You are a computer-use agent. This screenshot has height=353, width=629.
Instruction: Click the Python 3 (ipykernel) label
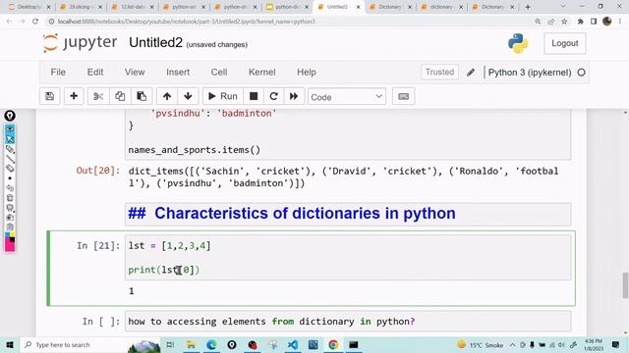click(530, 73)
